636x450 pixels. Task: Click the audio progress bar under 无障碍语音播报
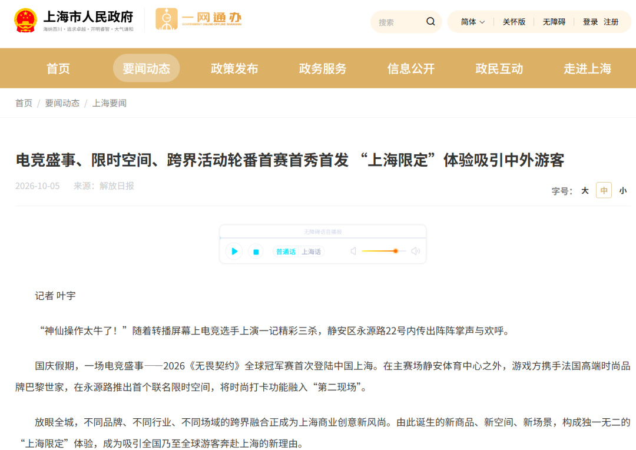(x=323, y=238)
